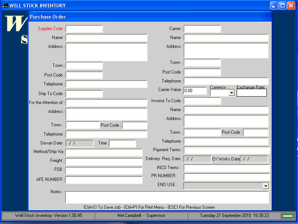
Task: Click the Carrier Telephone field
Action: click(226, 81)
